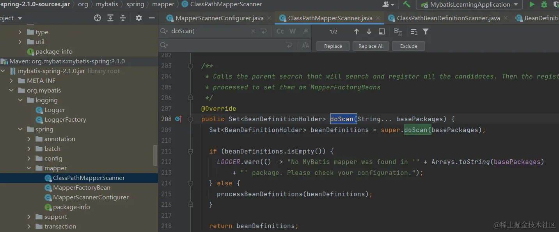Screen dimensions: 559x232
Task: Click the multiple-line search options icon
Action: tap(414, 31)
